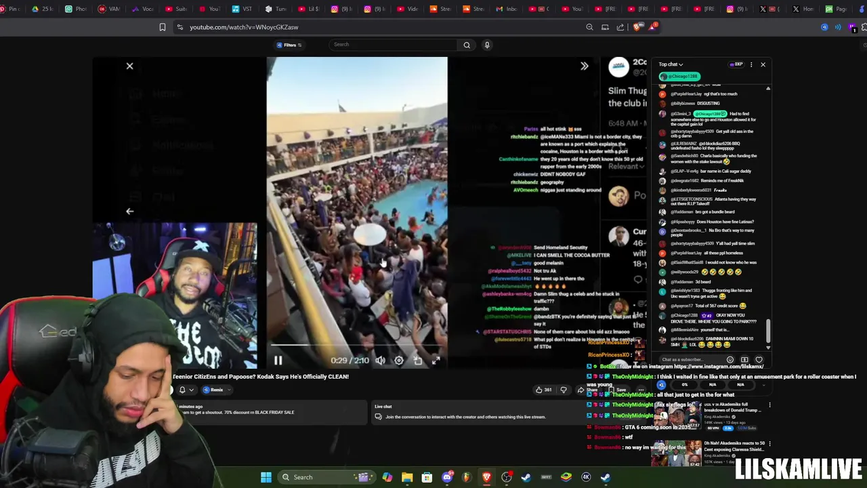Open the video player settings gear
Screen dimensions: 867x488
[x=399, y=361]
